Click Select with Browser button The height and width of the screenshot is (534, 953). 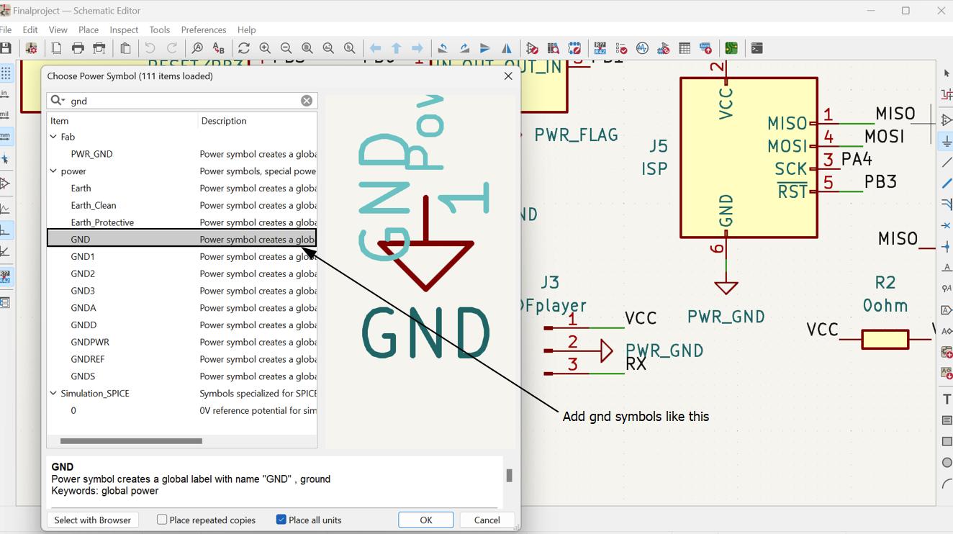click(93, 520)
